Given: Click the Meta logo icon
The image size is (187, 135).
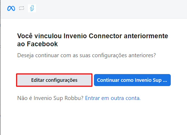Looking at the screenshot, I should pos(11,9).
